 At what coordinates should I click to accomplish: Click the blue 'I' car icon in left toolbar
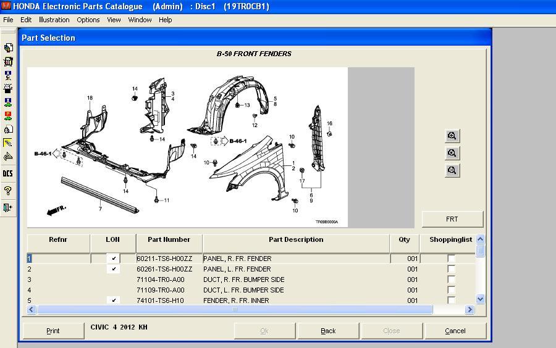tap(8, 102)
